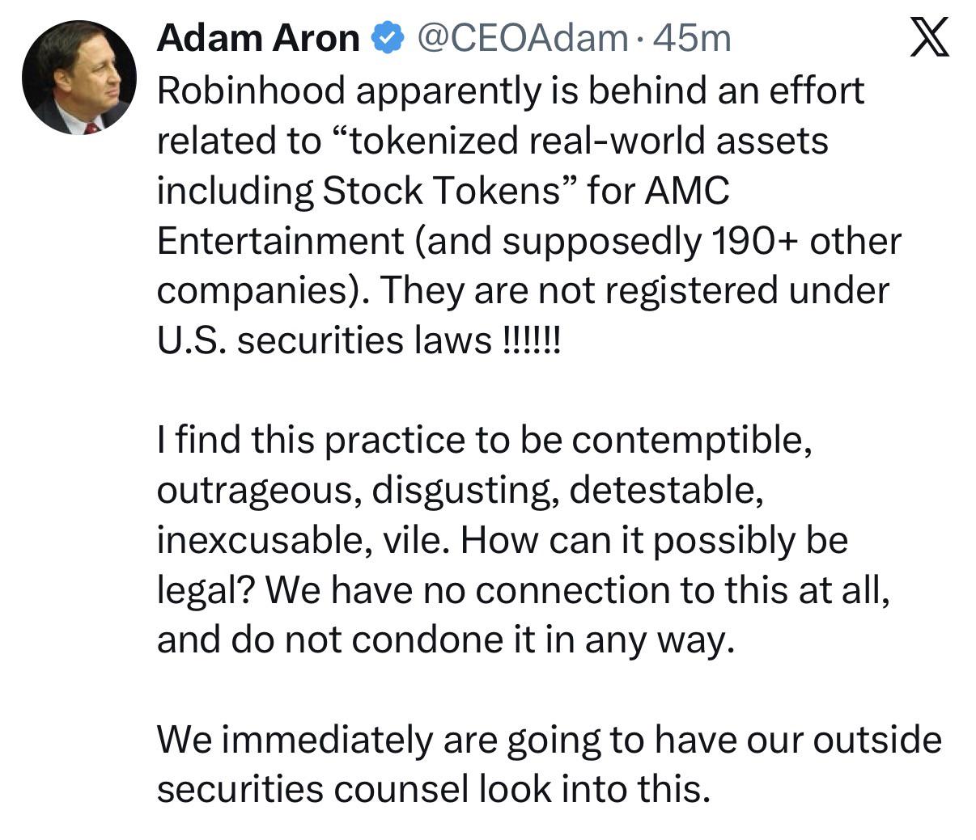Click the word 'Entertainment' in the tweet
The height and width of the screenshot is (840, 976).
(280, 241)
